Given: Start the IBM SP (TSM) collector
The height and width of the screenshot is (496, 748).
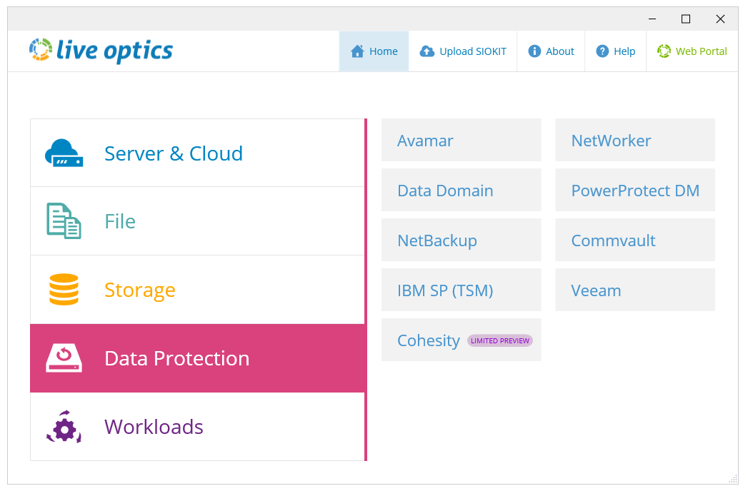Looking at the screenshot, I should 462,290.
